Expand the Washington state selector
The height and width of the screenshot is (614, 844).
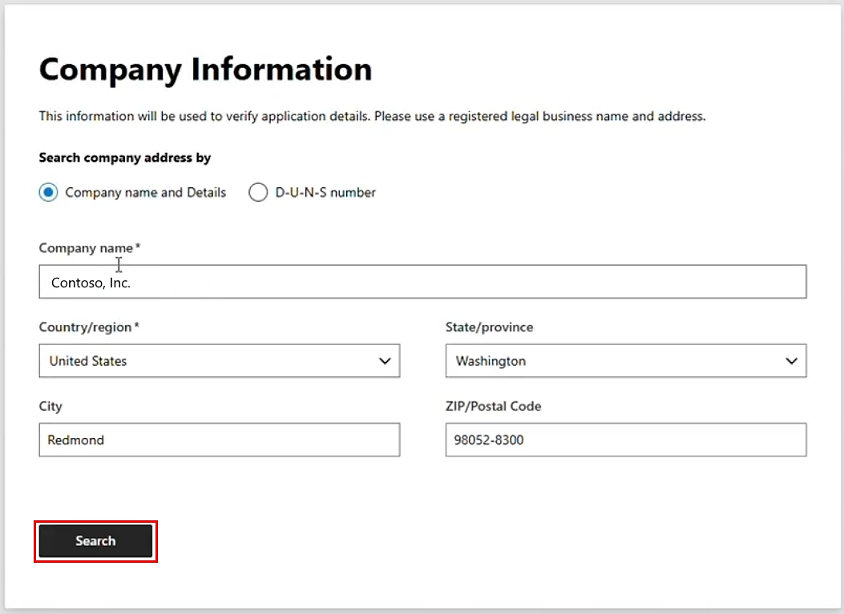(625, 361)
